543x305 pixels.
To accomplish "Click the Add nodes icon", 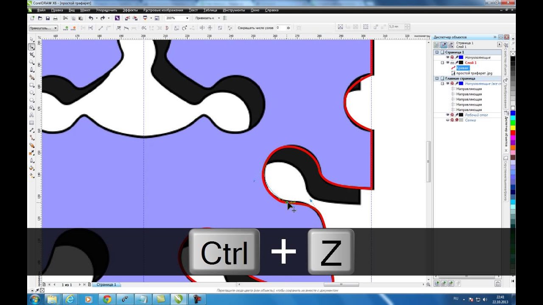I will pyautogui.click(x=66, y=28).
